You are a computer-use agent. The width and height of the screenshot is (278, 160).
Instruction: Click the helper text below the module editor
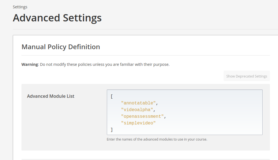157,139
